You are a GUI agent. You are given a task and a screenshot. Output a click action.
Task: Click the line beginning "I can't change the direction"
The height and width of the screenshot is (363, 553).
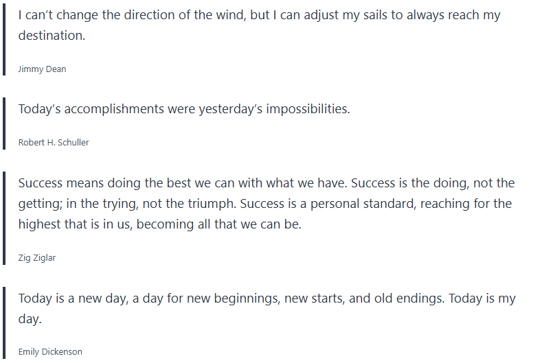coord(259,15)
